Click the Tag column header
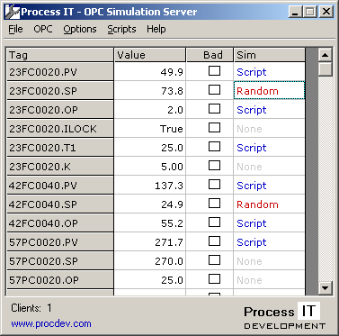Screen dimensions: 339x336 [60, 55]
